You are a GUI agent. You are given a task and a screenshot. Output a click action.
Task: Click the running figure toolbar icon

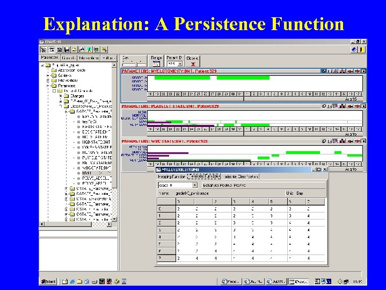[x=89, y=49]
